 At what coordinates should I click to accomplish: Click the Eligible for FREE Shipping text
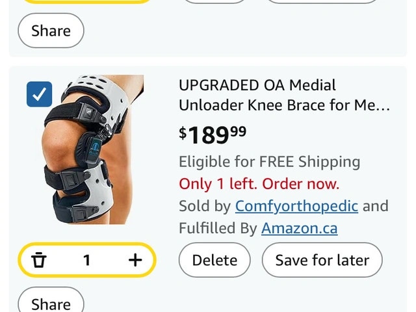point(269,162)
